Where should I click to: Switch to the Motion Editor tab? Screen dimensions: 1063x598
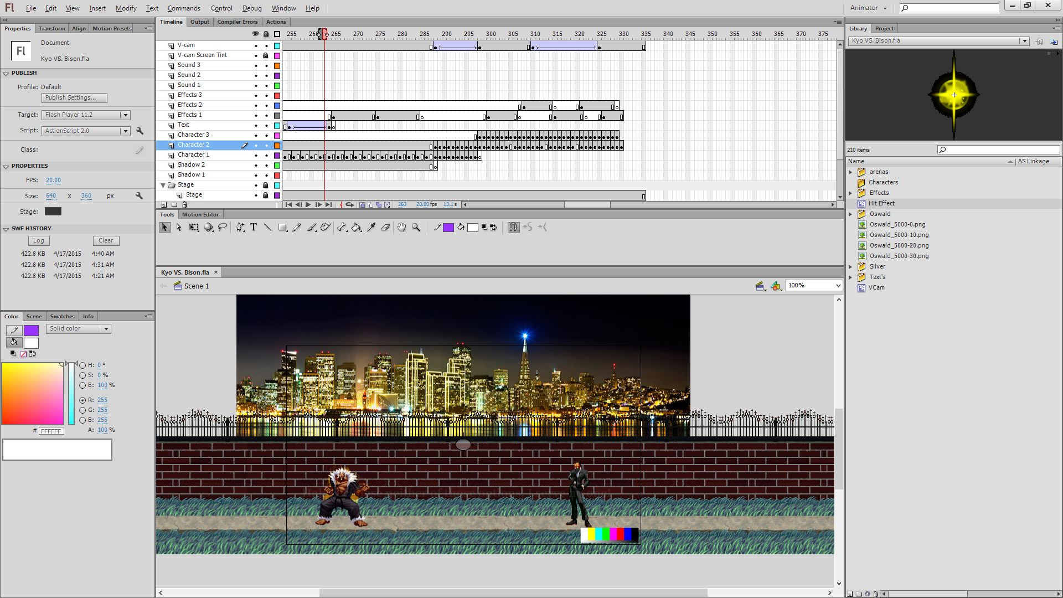200,215
